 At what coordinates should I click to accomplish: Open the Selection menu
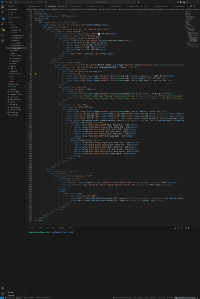coord(17,2)
